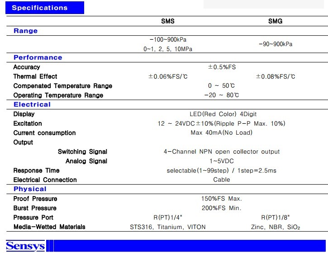Click the Electrical section heading
The width and height of the screenshot is (328, 253).
coord(32,104)
